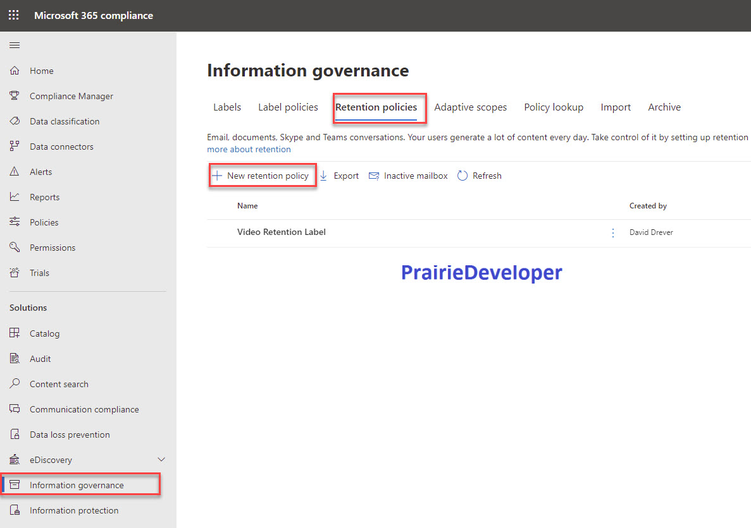Screen dimensions: 751x528
Task: Open the 'more about retention' link
Action: click(249, 149)
